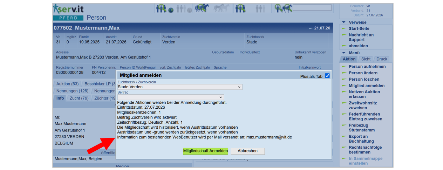Click the FN-Personennr. value 004412
This screenshot has width=443, height=170.
click(99, 73)
